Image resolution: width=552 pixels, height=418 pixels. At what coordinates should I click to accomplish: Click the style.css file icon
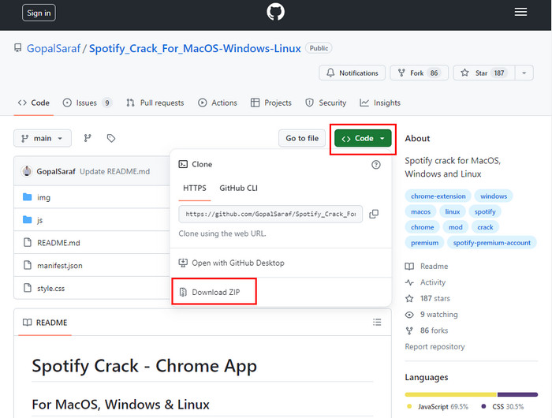(x=27, y=288)
